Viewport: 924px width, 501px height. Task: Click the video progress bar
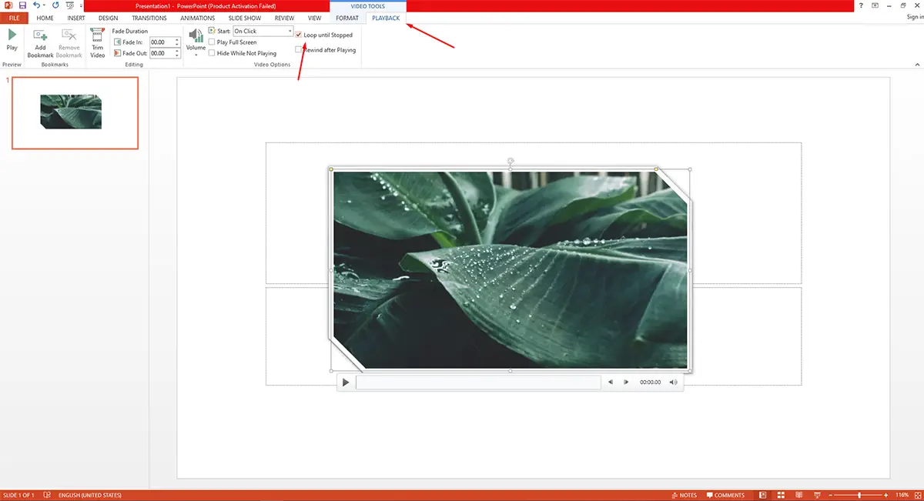pyautogui.click(x=477, y=382)
